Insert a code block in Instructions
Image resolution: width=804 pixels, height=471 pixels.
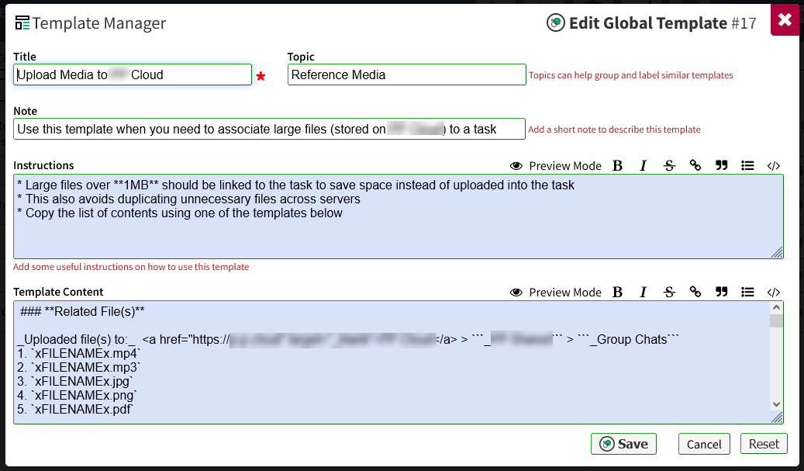tap(773, 165)
